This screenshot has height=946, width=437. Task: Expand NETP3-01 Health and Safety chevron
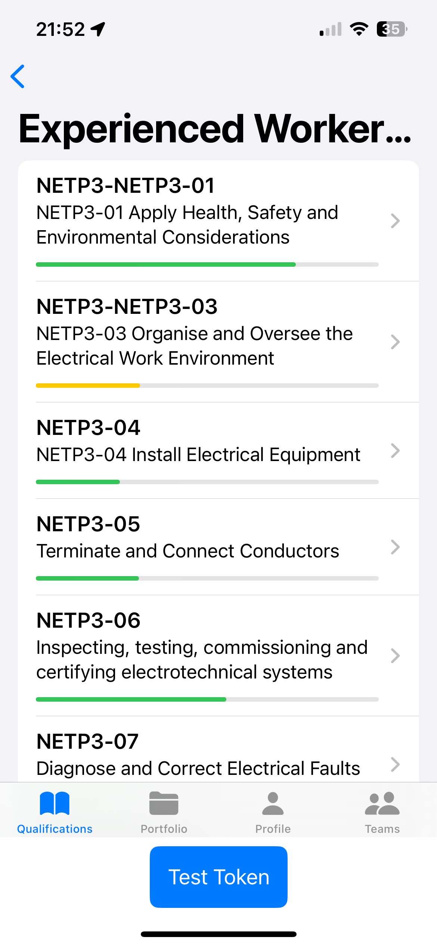395,221
